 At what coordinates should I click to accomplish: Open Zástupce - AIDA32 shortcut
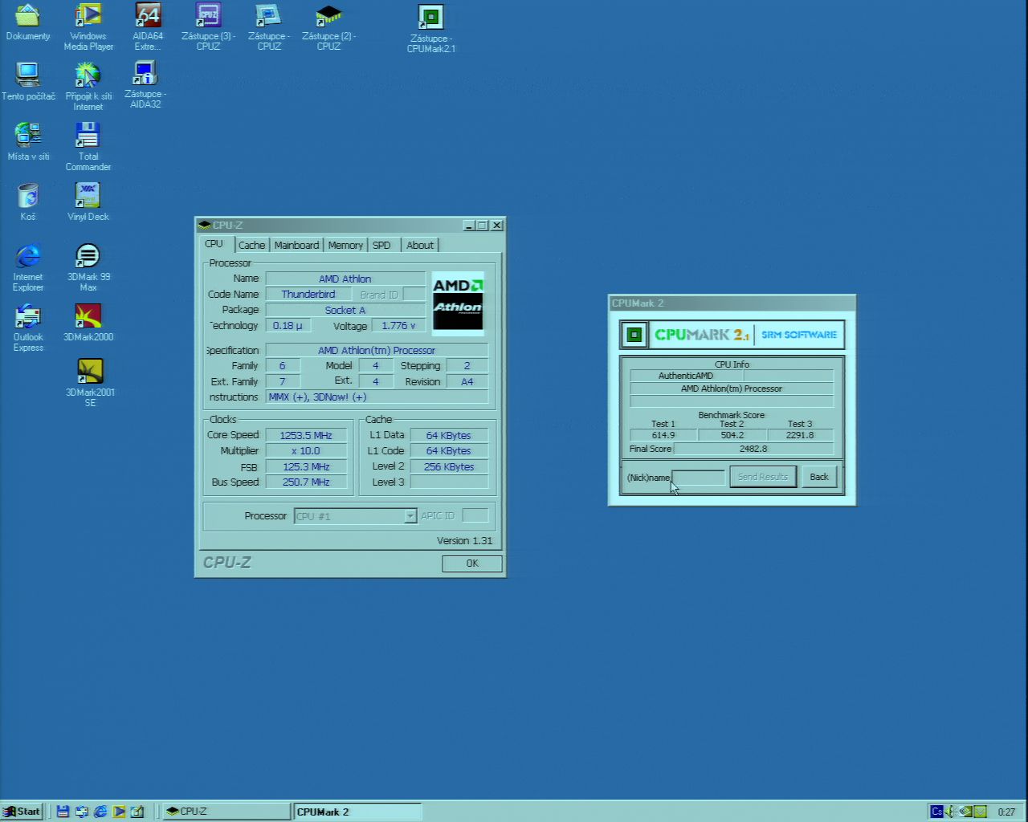pyautogui.click(x=145, y=85)
